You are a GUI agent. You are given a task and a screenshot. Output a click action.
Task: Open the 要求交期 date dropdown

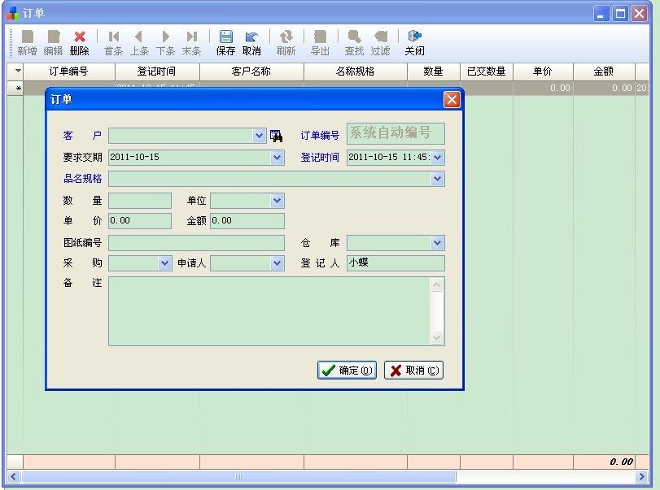(x=277, y=158)
